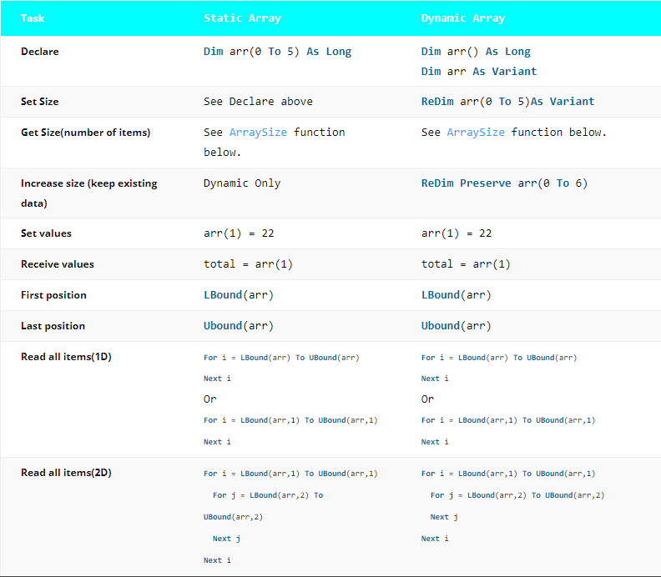Open the ArraySize link in Dynamic Array column

click(476, 133)
